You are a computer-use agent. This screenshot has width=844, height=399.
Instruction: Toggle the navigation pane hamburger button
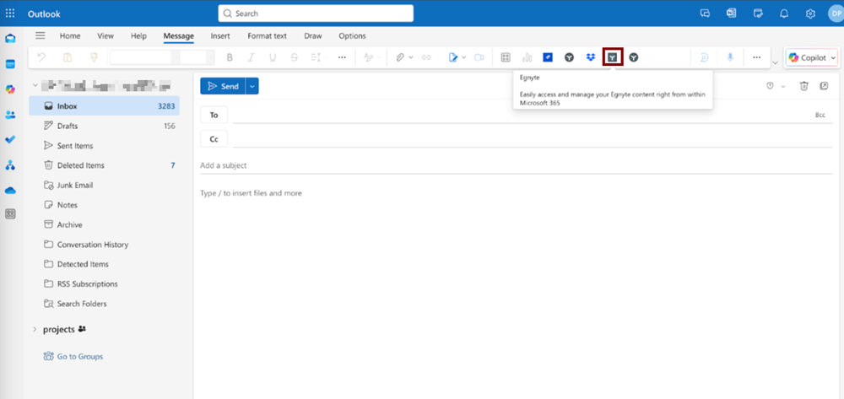[x=41, y=35]
